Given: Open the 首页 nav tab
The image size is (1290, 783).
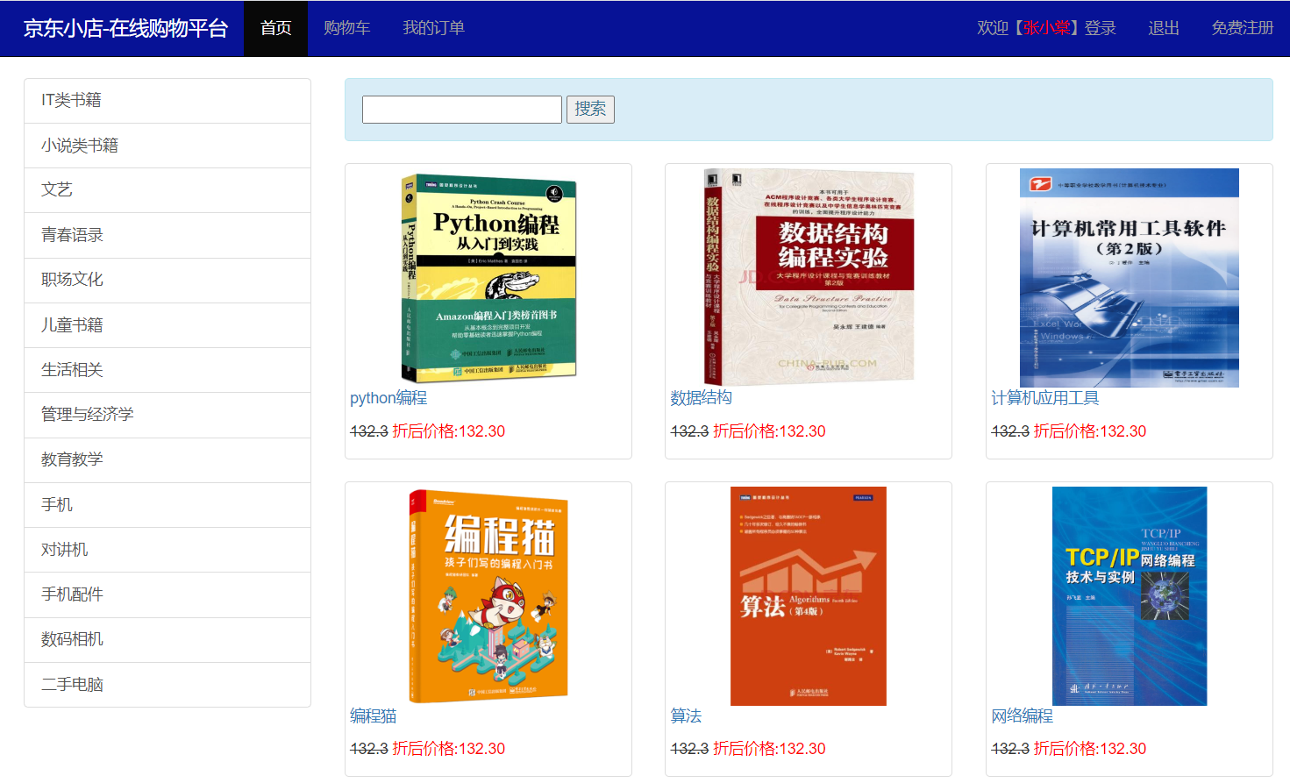Looking at the screenshot, I should [275, 28].
